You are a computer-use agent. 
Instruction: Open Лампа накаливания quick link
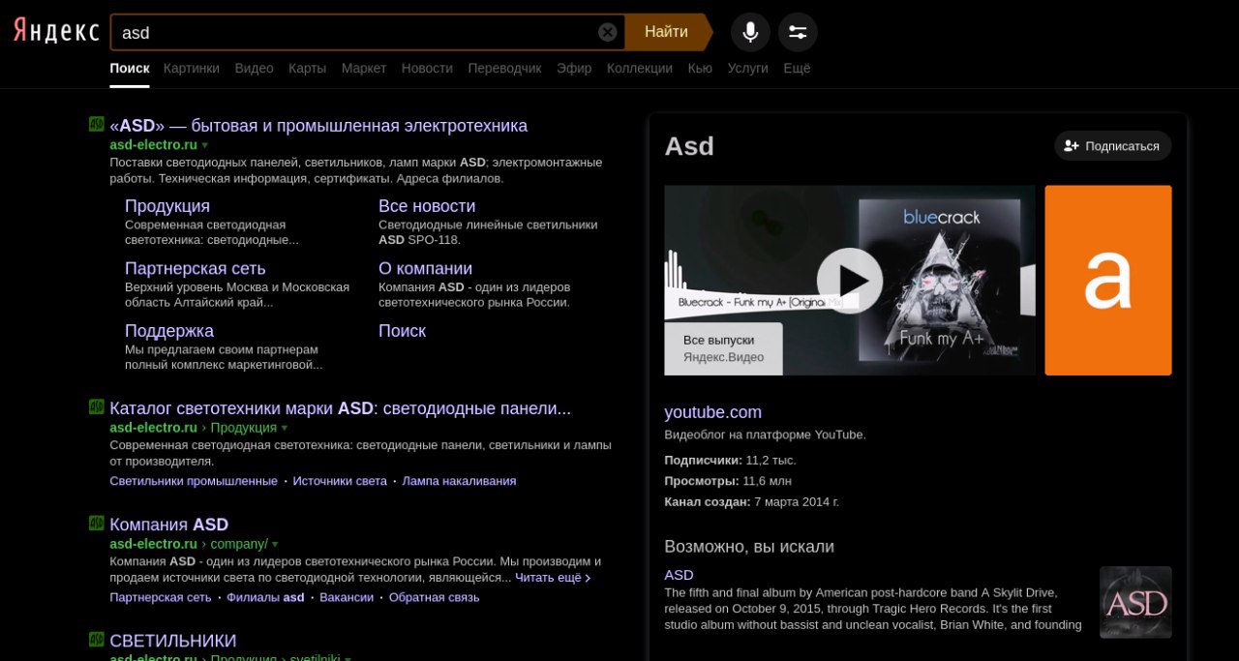point(459,481)
